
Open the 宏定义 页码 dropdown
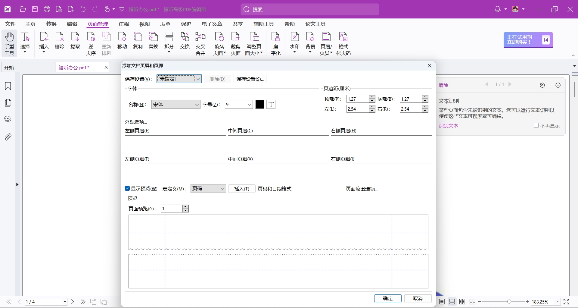[222, 189]
